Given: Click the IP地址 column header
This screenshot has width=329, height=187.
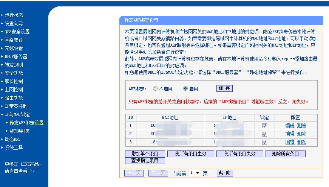Looking at the screenshot, I should [x=229, y=118].
